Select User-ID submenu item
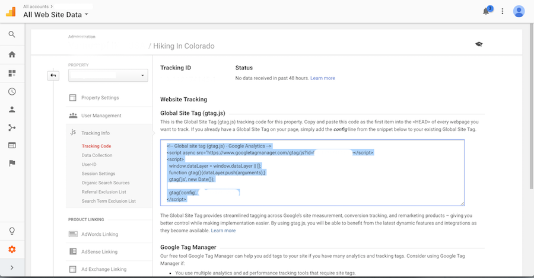The height and width of the screenshot is (278, 534). pyautogui.click(x=89, y=164)
